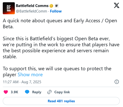Click the reply speech bubble icon
Image resolution: width=123 pixels, height=107 pixels.
click(x=27, y=92)
